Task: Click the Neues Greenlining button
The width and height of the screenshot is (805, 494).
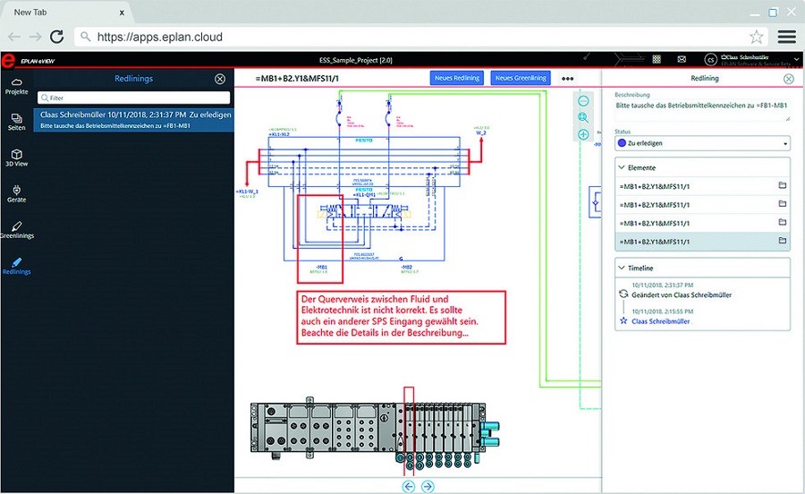Action: pos(521,78)
